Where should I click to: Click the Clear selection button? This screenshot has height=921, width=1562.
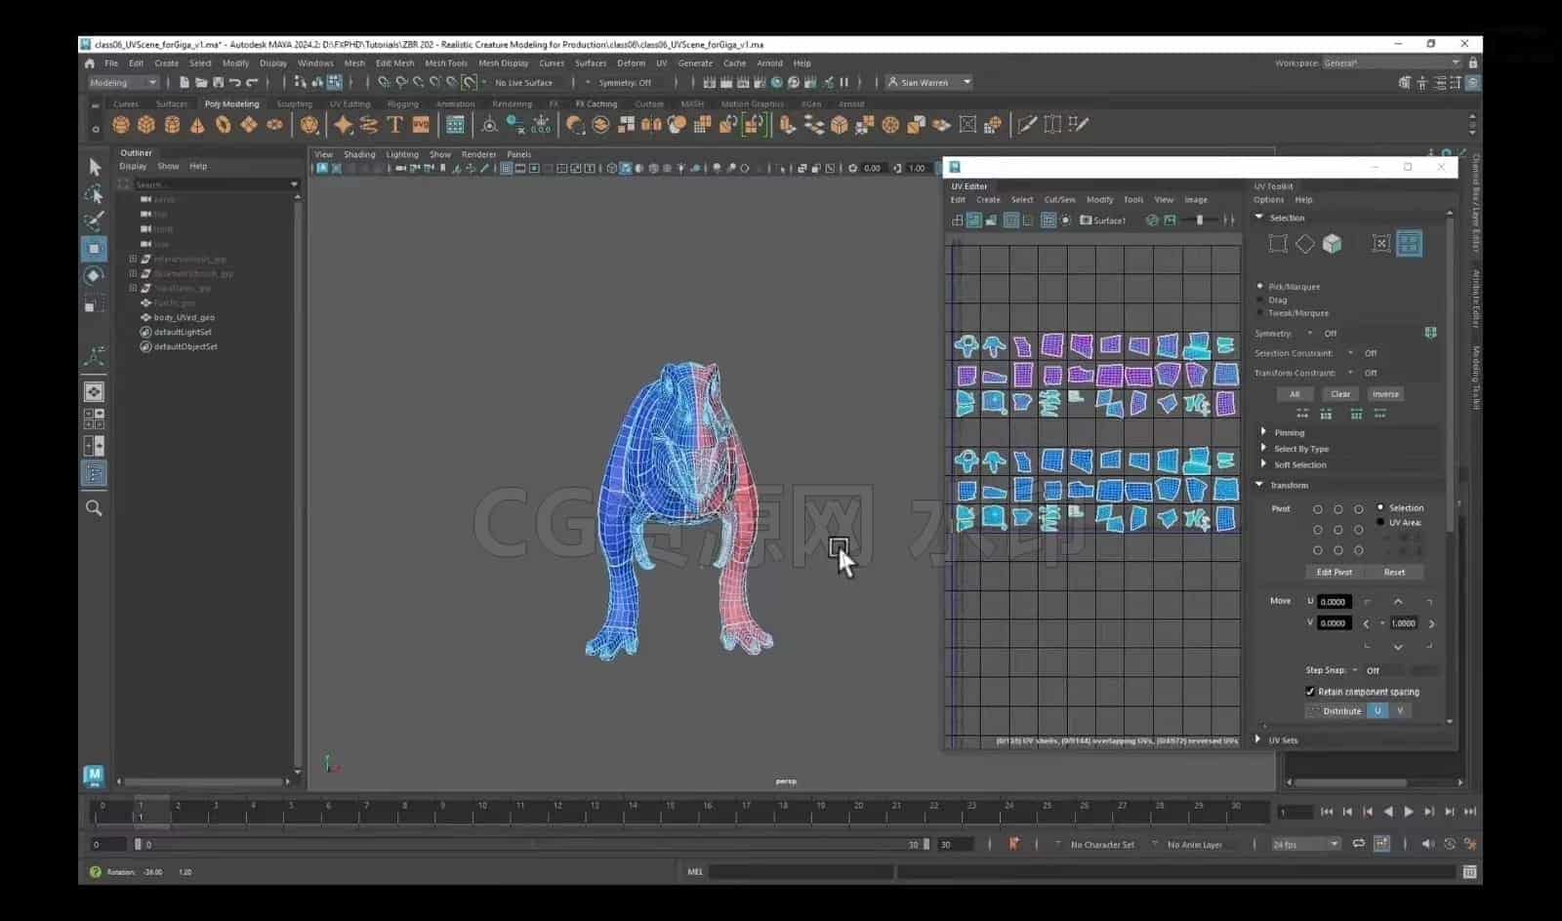coord(1340,394)
